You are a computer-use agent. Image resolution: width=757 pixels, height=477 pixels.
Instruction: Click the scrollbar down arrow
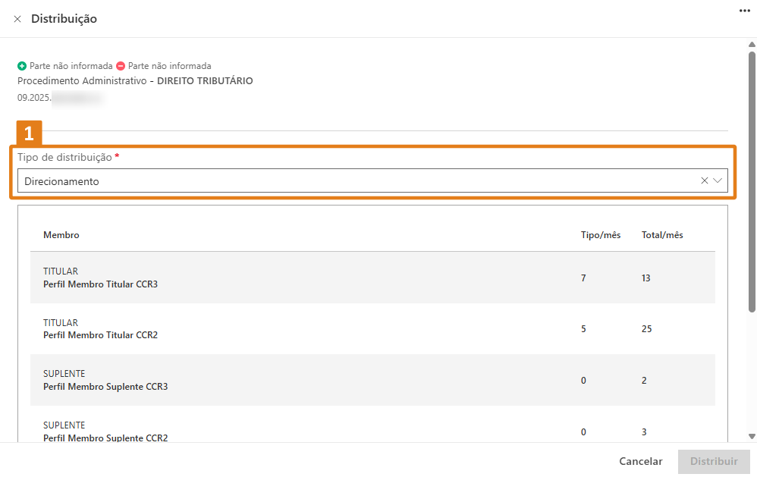pyautogui.click(x=752, y=436)
